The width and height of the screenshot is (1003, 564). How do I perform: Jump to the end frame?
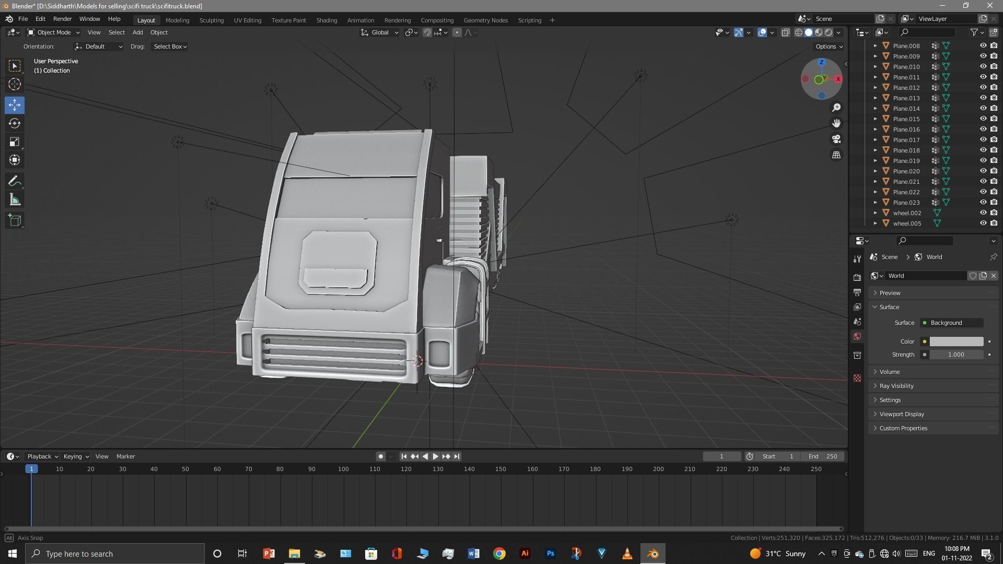point(457,456)
